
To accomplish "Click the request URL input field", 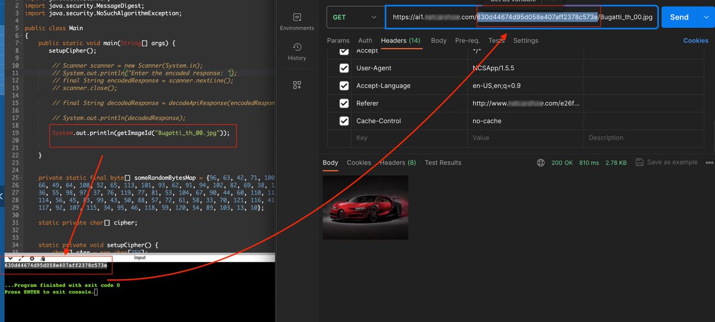I will point(522,17).
